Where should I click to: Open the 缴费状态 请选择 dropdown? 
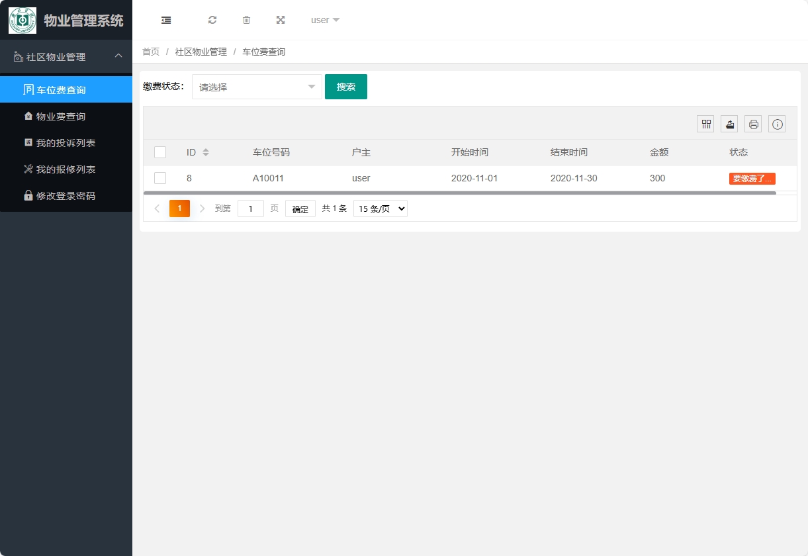click(257, 86)
